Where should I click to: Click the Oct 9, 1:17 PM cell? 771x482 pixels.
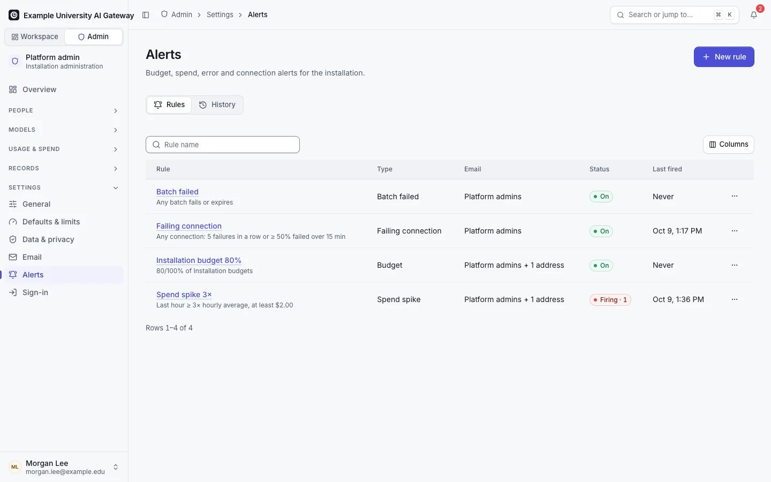(677, 231)
